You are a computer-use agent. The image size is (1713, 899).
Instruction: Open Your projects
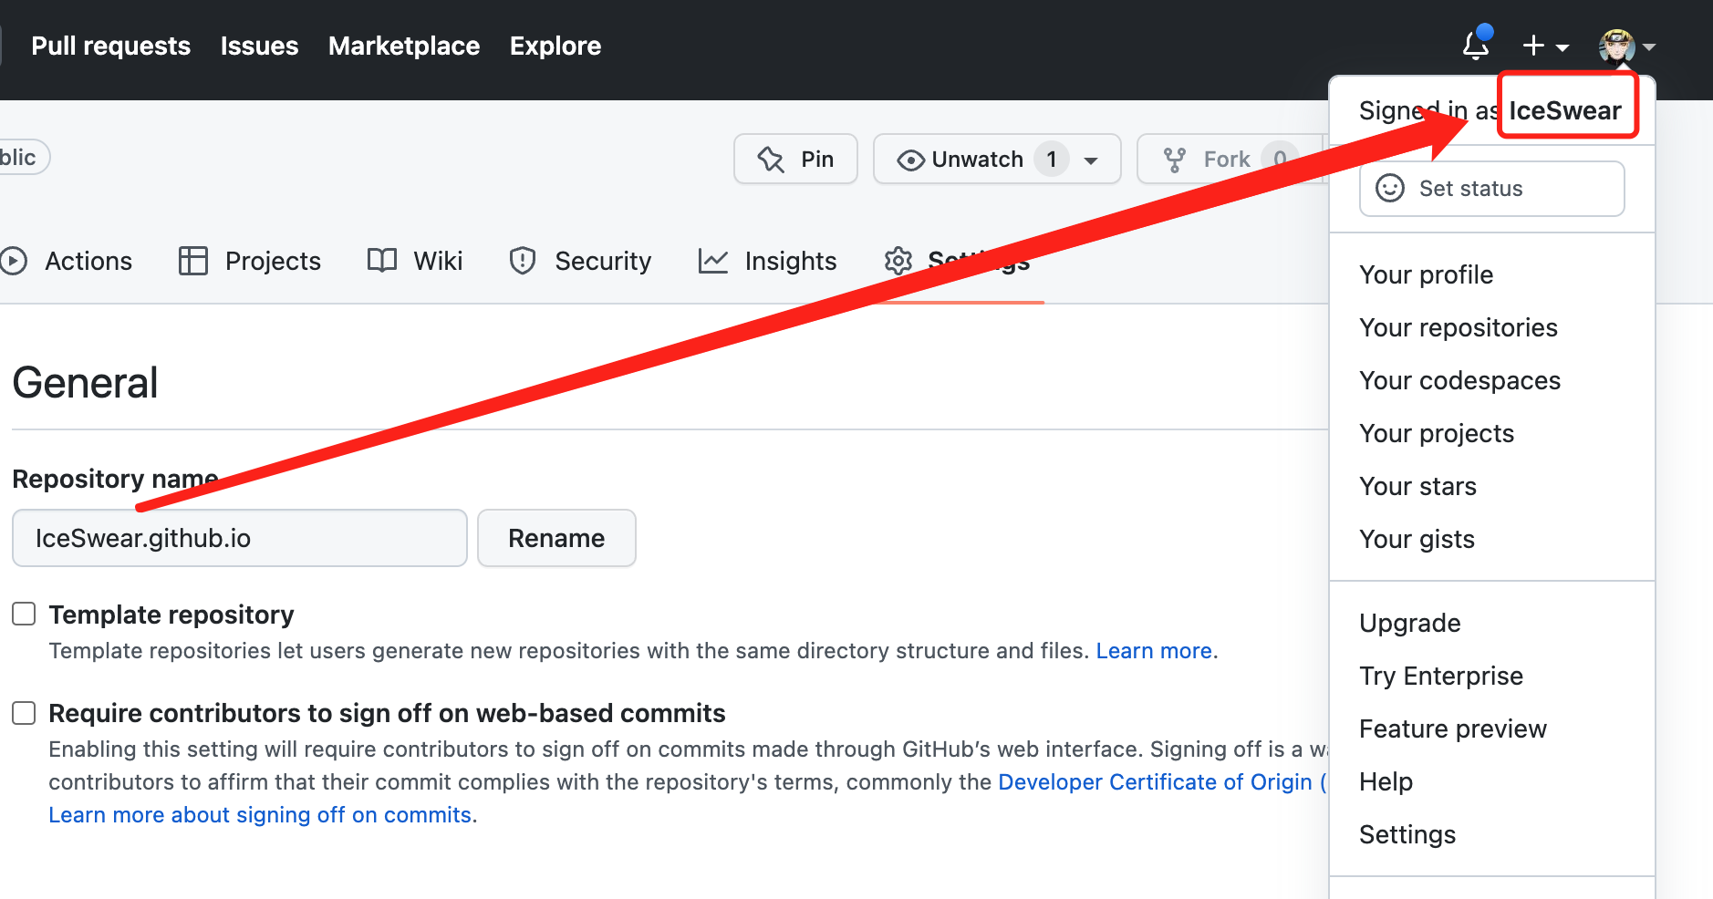pyautogui.click(x=1437, y=433)
